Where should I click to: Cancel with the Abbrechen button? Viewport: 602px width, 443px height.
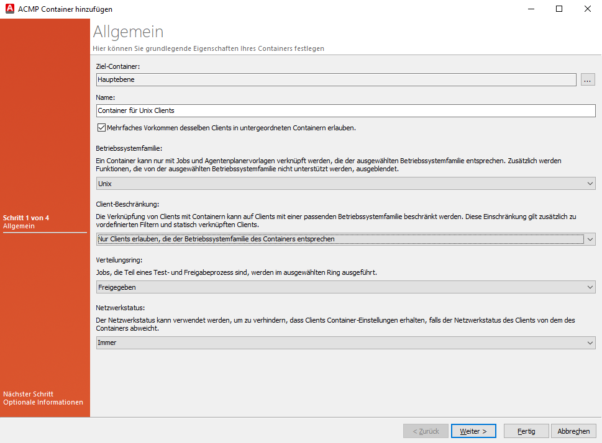(x=573, y=431)
